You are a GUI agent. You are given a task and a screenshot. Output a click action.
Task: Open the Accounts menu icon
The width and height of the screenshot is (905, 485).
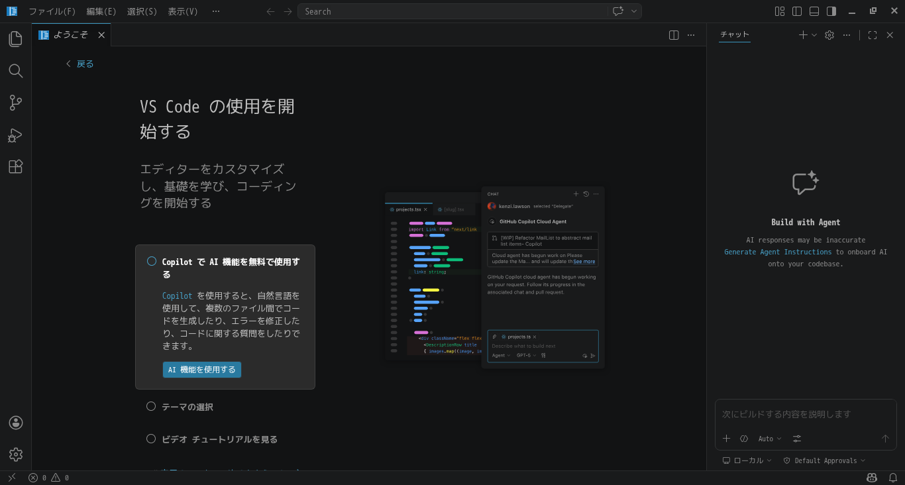[x=16, y=423]
